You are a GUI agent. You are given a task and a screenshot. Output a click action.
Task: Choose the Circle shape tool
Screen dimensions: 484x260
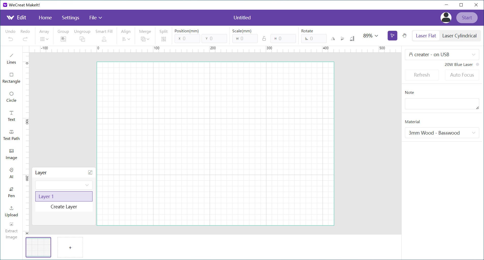click(11, 97)
